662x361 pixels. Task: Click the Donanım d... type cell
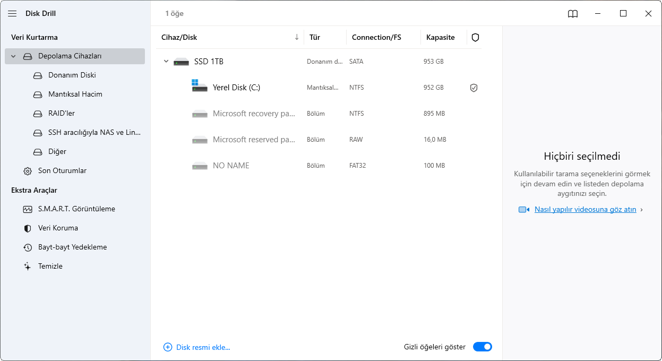(325, 62)
